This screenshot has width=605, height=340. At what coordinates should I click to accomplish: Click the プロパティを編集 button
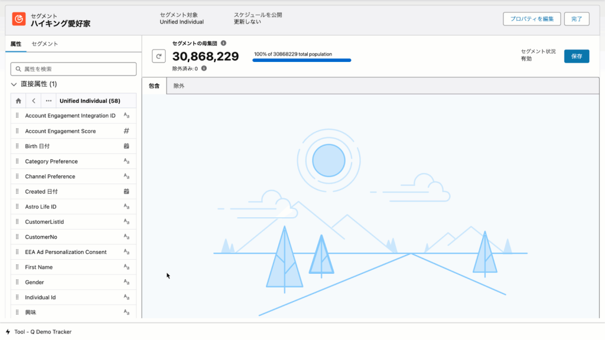[532, 19]
